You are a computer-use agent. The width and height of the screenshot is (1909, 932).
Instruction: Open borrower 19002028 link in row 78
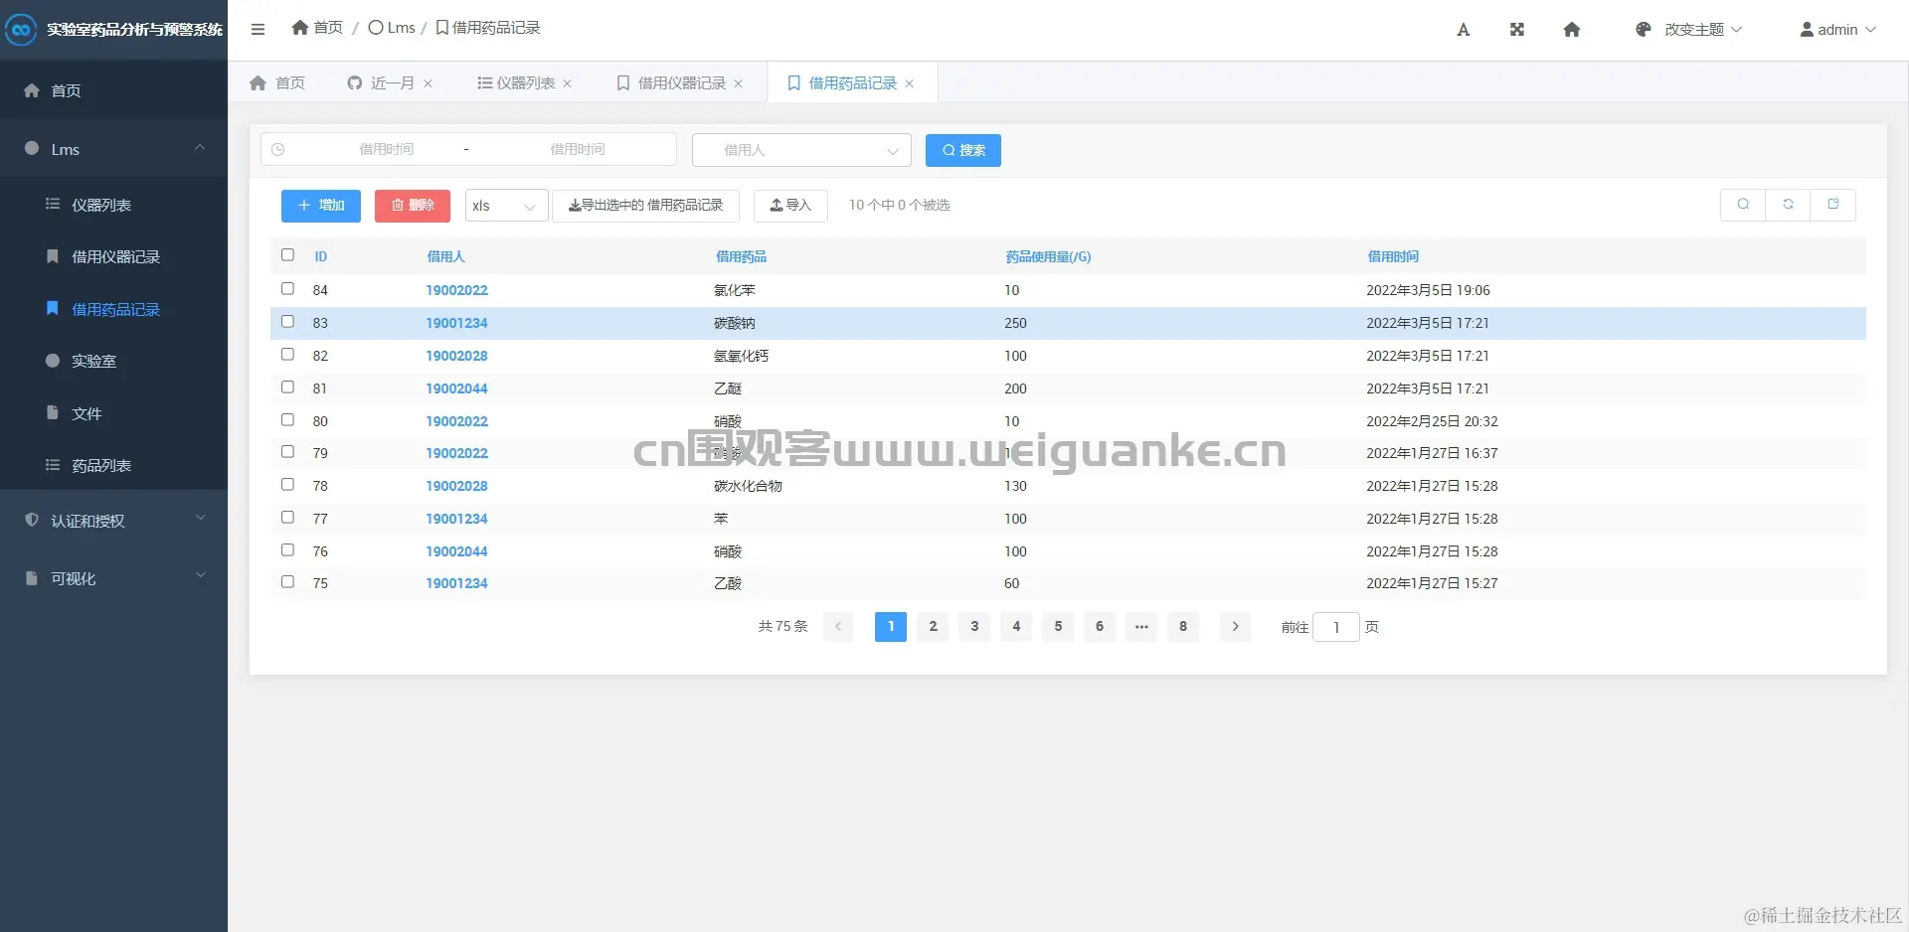tap(456, 486)
